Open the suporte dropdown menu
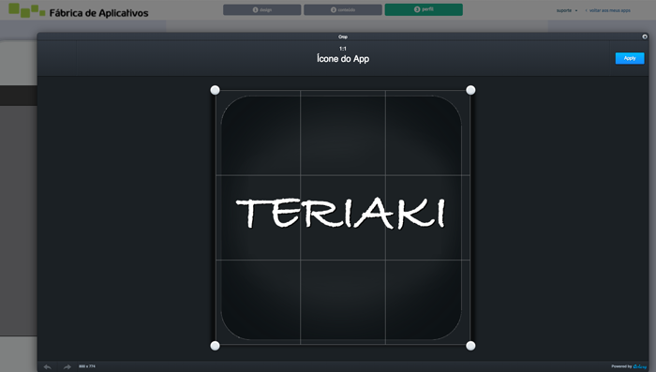 [567, 10]
